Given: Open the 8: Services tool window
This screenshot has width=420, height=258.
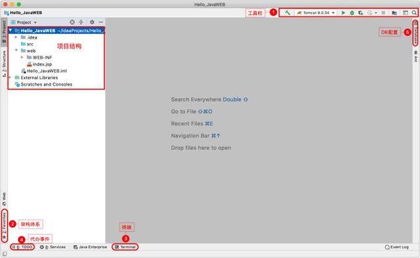Looking at the screenshot, I should (52, 247).
